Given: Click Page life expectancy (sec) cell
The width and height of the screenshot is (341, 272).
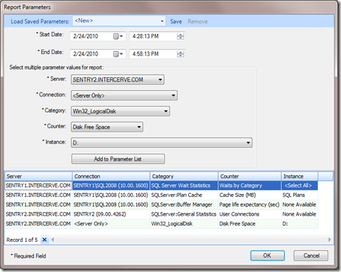Looking at the screenshot, I should click(x=250, y=204).
